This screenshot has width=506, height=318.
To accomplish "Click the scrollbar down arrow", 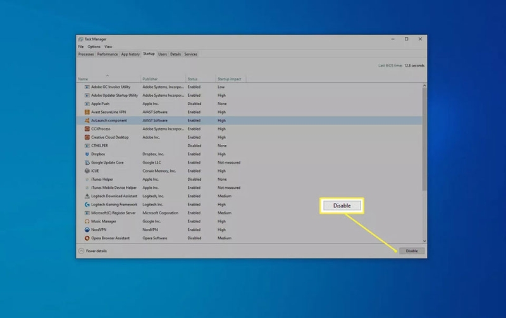I will click(424, 241).
